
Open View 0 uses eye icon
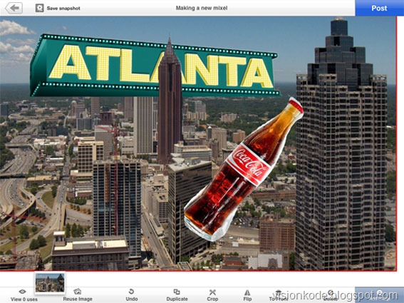click(22, 292)
